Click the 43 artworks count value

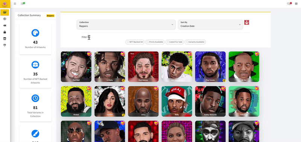coord(35,42)
